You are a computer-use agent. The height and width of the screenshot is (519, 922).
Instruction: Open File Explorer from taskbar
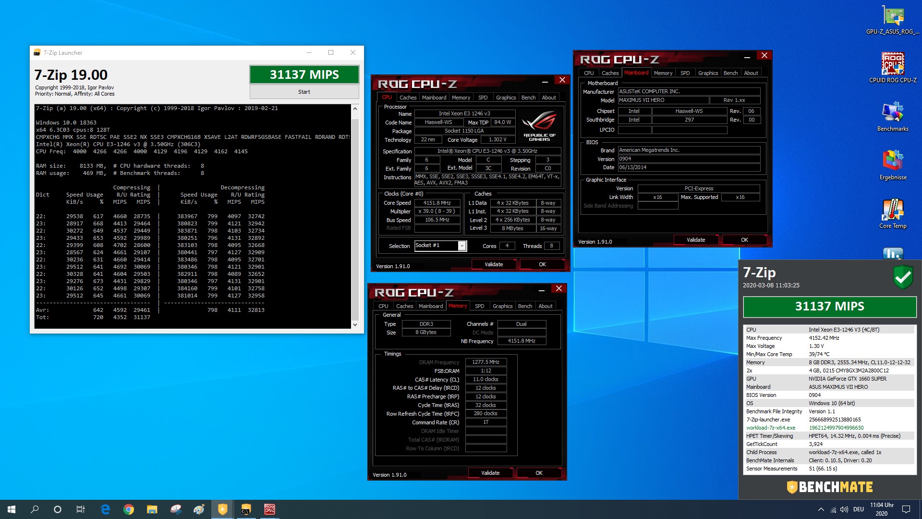click(x=152, y=509)
